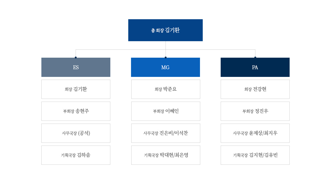This screenshot has width=331, height=184.
Task: Open PA 부회장 정진우 box
Action: (255, 111)
